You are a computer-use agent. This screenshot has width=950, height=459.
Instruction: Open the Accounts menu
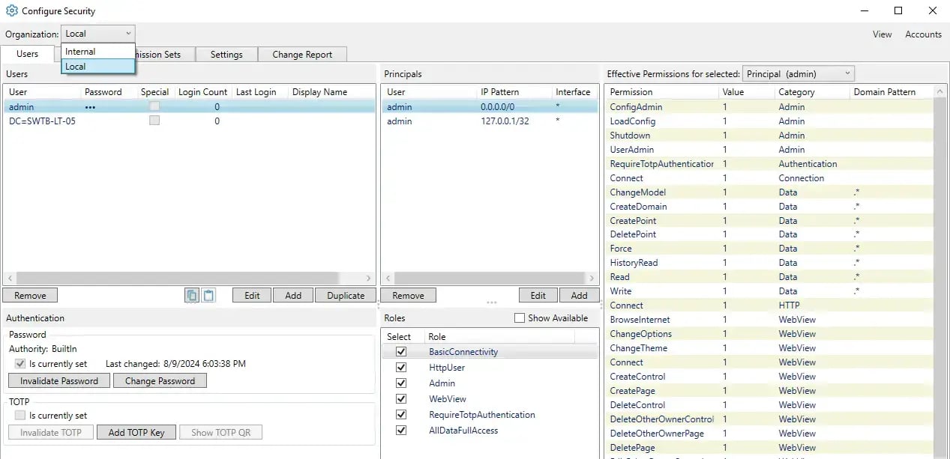922,34
